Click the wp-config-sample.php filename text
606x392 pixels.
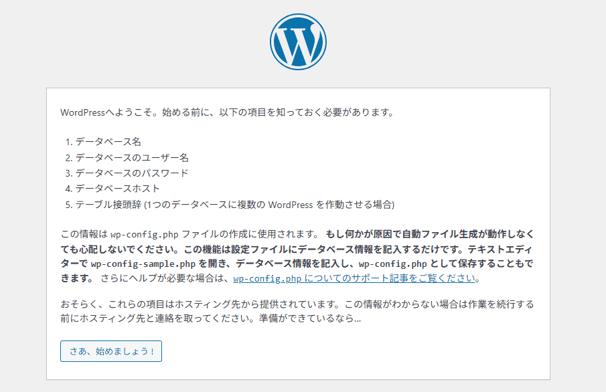[134, 264]
